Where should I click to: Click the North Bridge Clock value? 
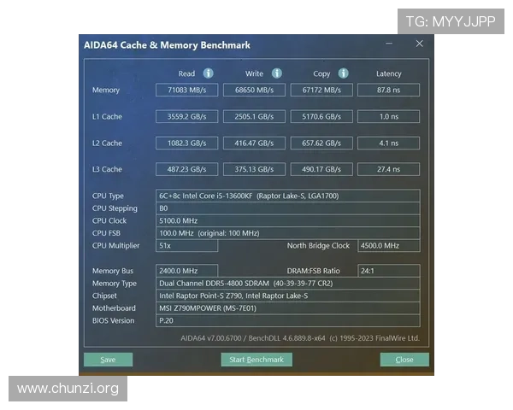pyautogui.click(x=388, y=246)
